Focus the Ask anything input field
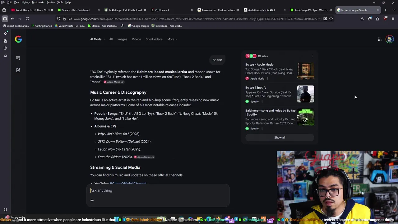 point(158,190)
